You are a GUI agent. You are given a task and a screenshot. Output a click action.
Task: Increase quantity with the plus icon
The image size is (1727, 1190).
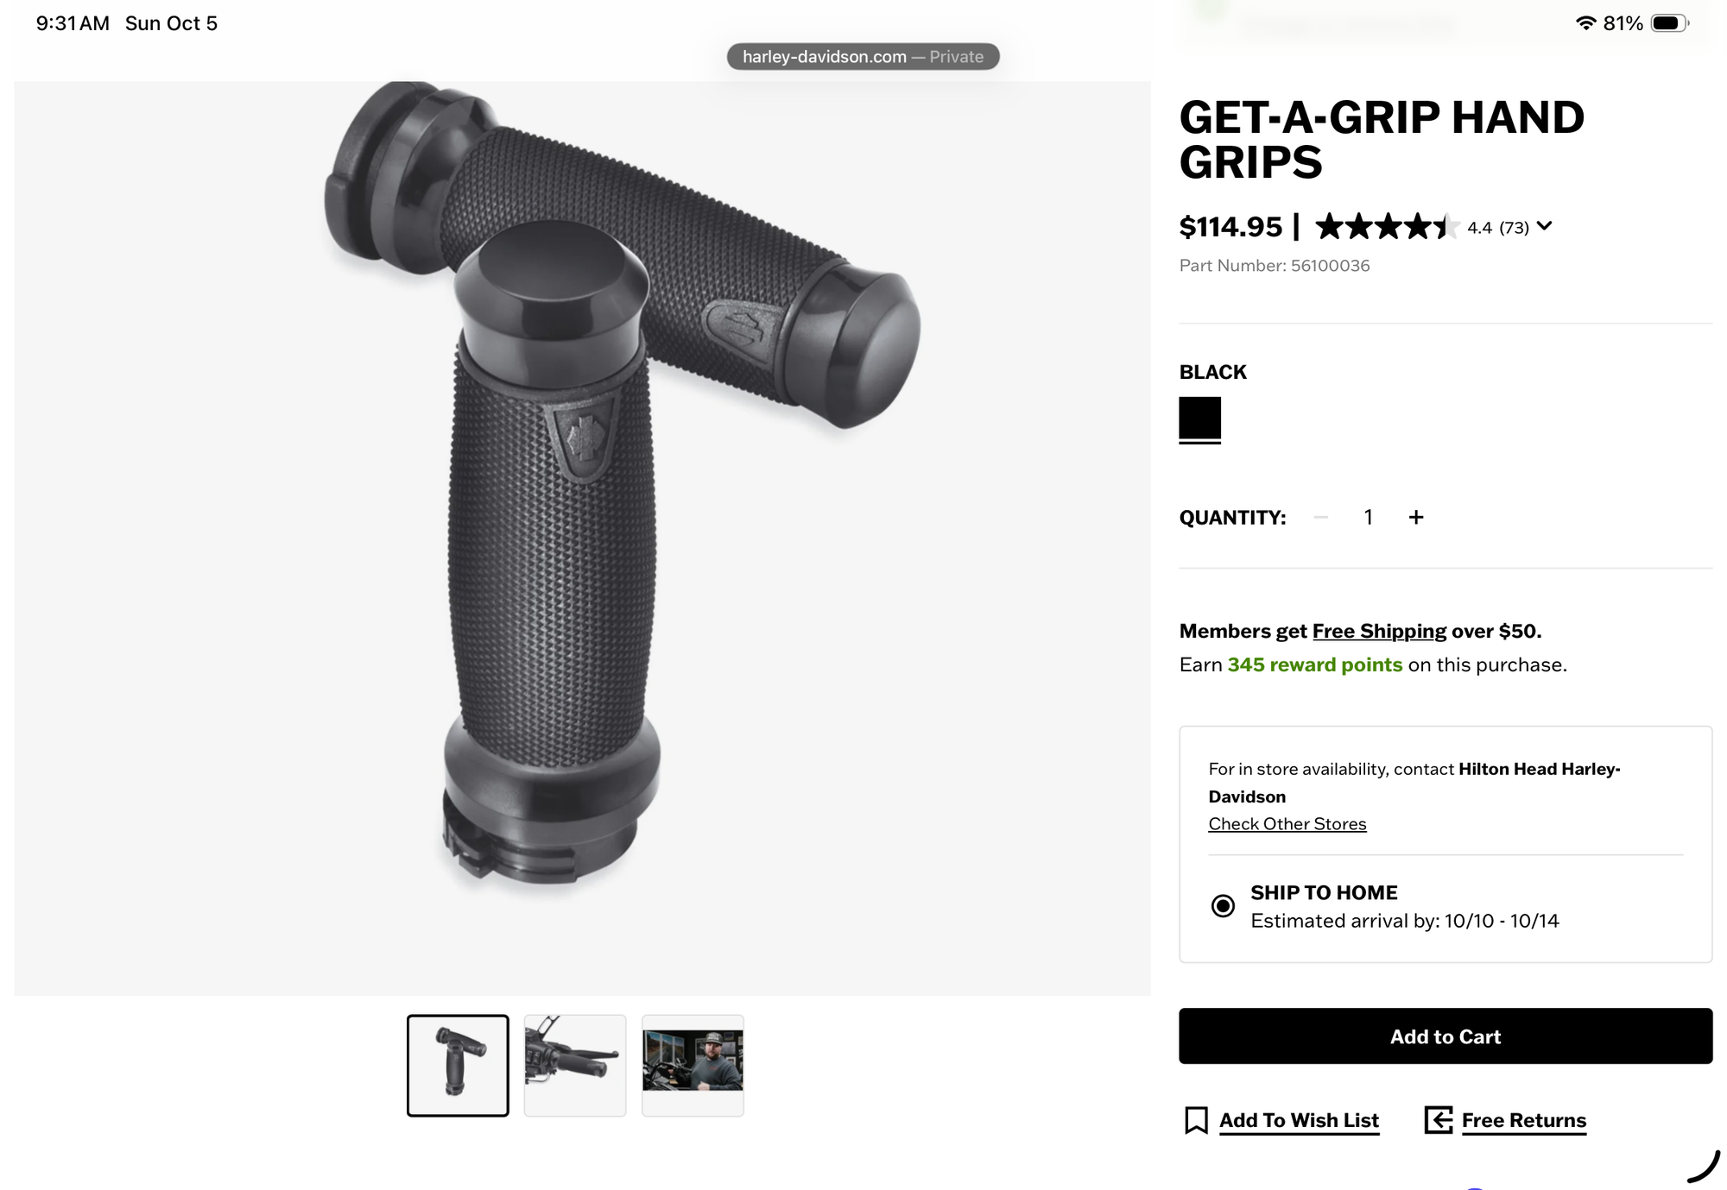[1416, 517]
